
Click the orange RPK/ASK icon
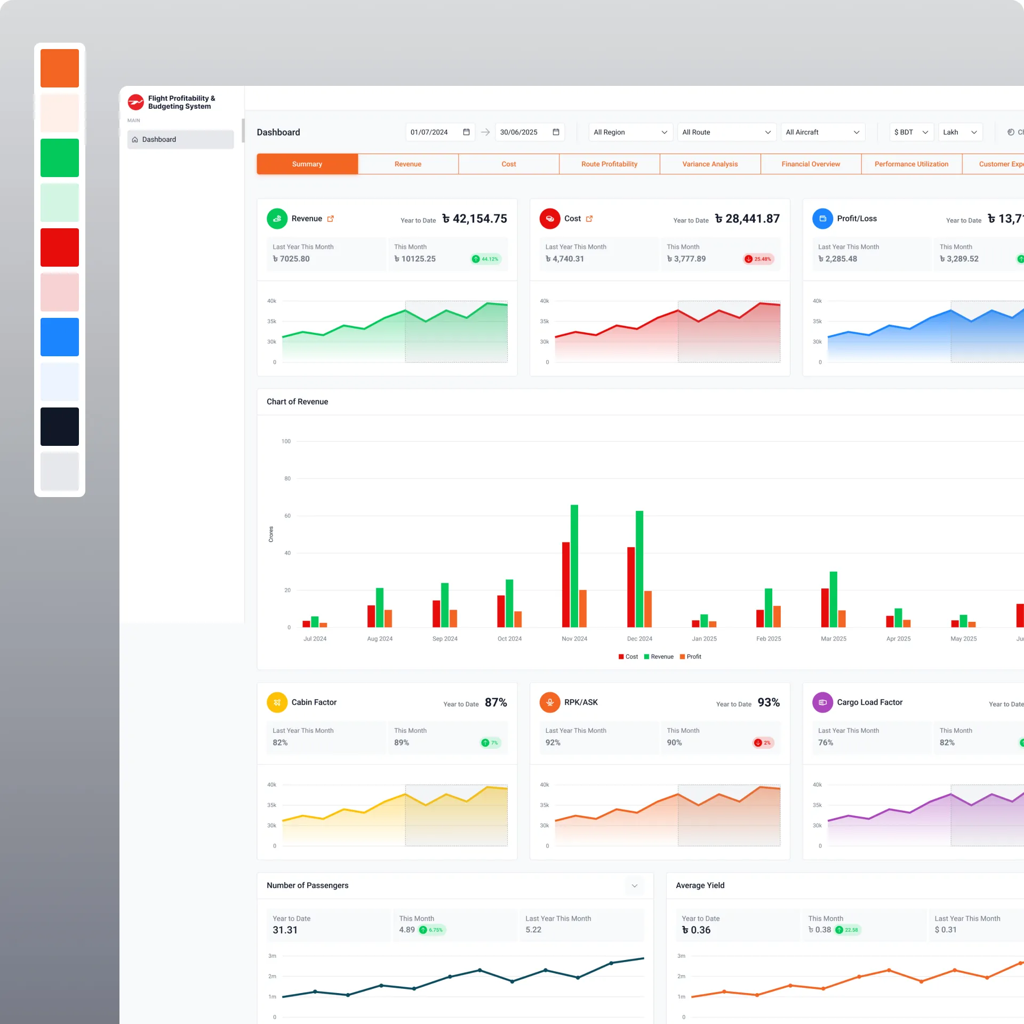pyautogui.click(x=549, y=702)
